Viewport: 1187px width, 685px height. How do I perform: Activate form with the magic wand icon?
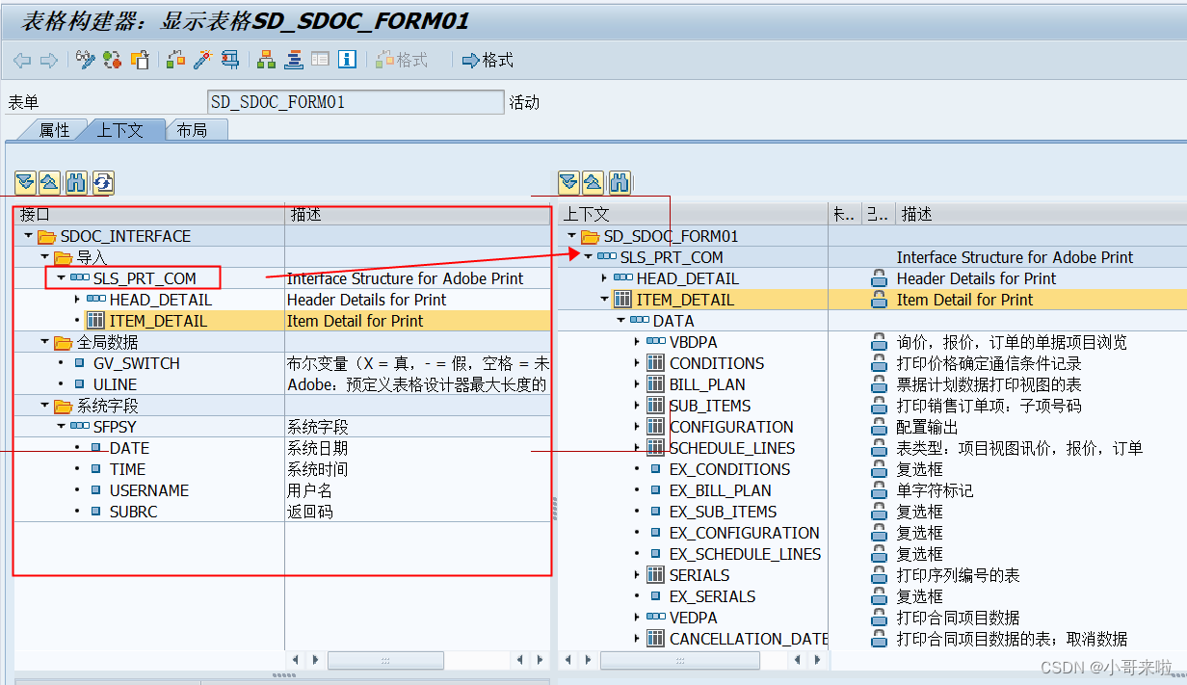(x=202, y=60)
